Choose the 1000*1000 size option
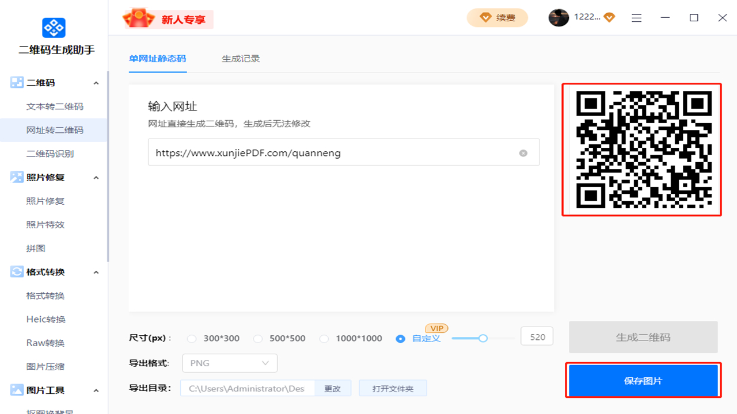This screenshot has height=414, width=737. (x=324, y=339)
